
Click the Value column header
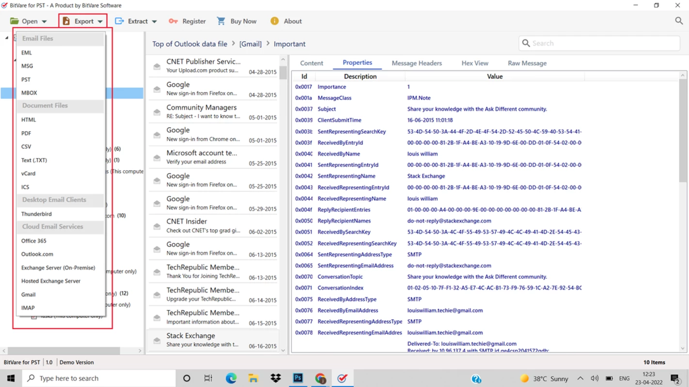(495, 76)
